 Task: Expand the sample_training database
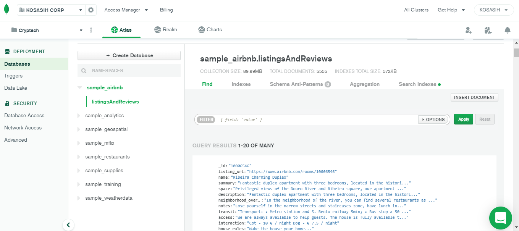(79, 184)
